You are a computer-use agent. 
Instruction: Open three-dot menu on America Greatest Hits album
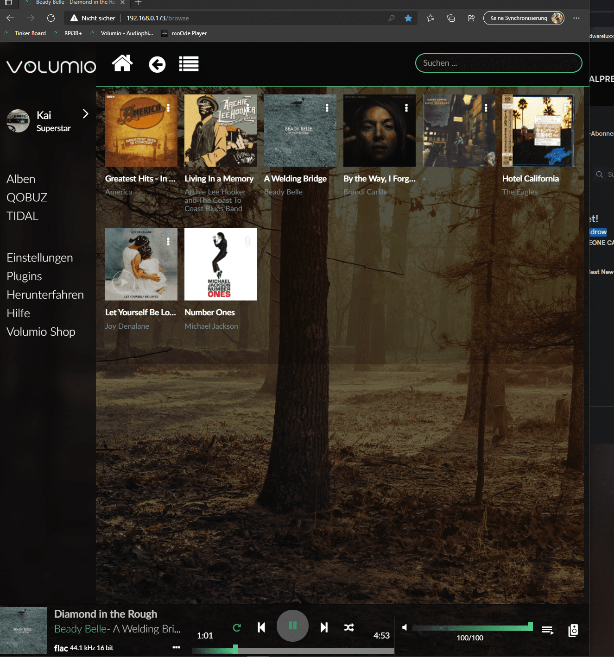[x=168, y=107]
